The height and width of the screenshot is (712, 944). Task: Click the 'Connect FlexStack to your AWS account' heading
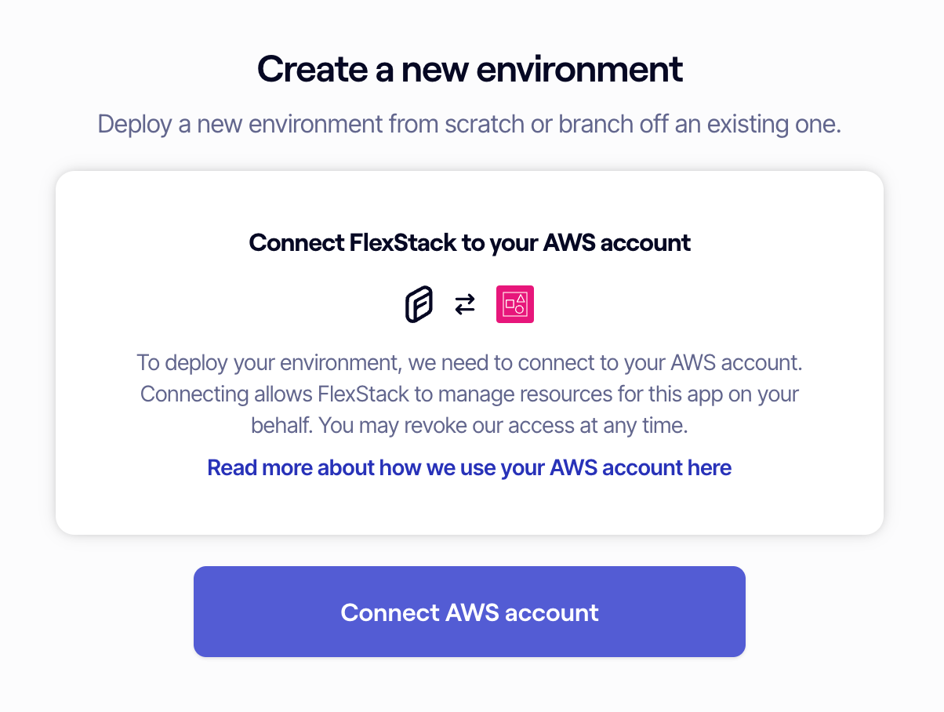469,243
